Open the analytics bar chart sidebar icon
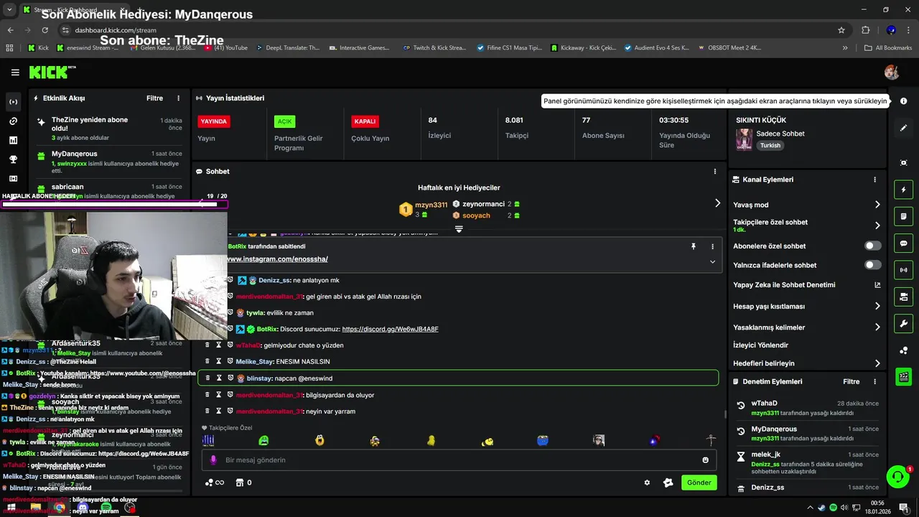 point(13,140)
